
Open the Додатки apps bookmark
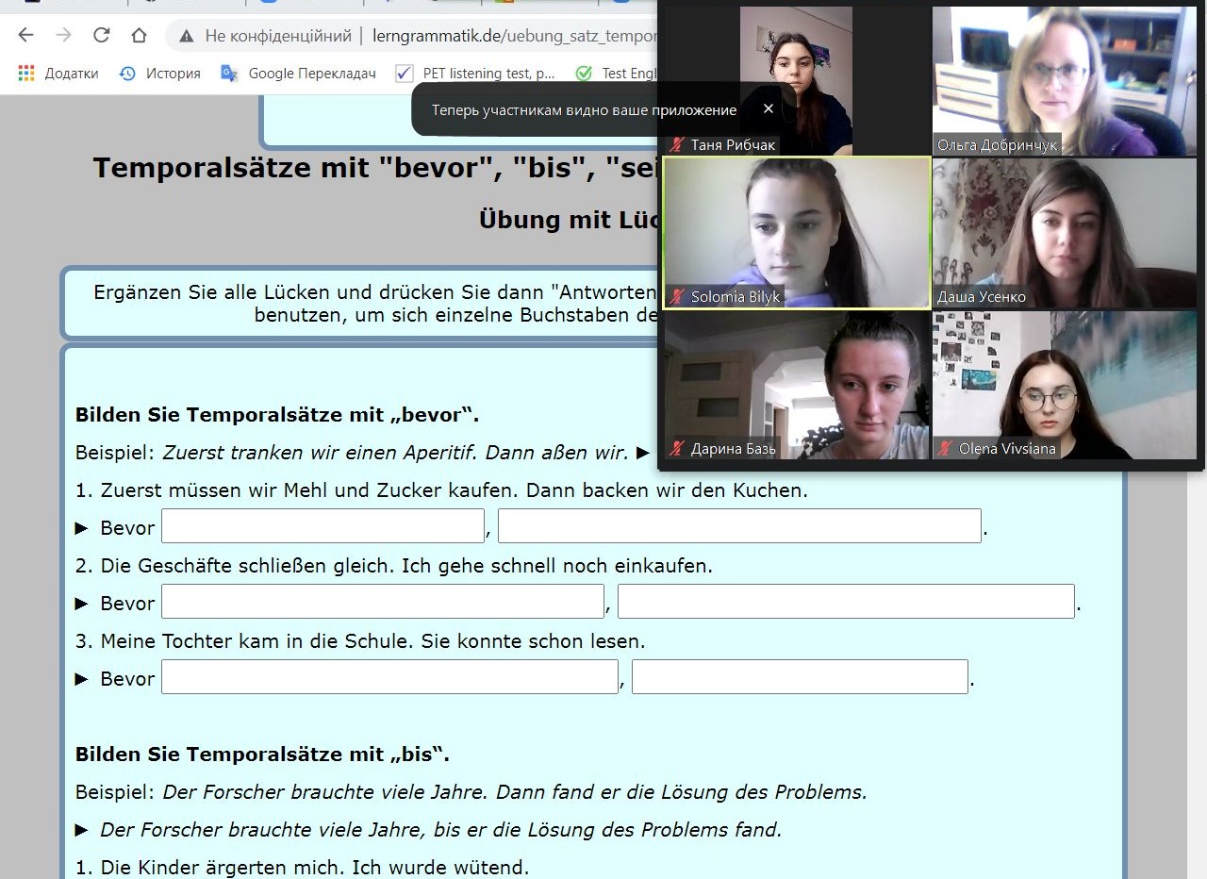58,74
